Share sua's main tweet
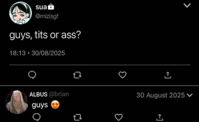 [168, 76]
